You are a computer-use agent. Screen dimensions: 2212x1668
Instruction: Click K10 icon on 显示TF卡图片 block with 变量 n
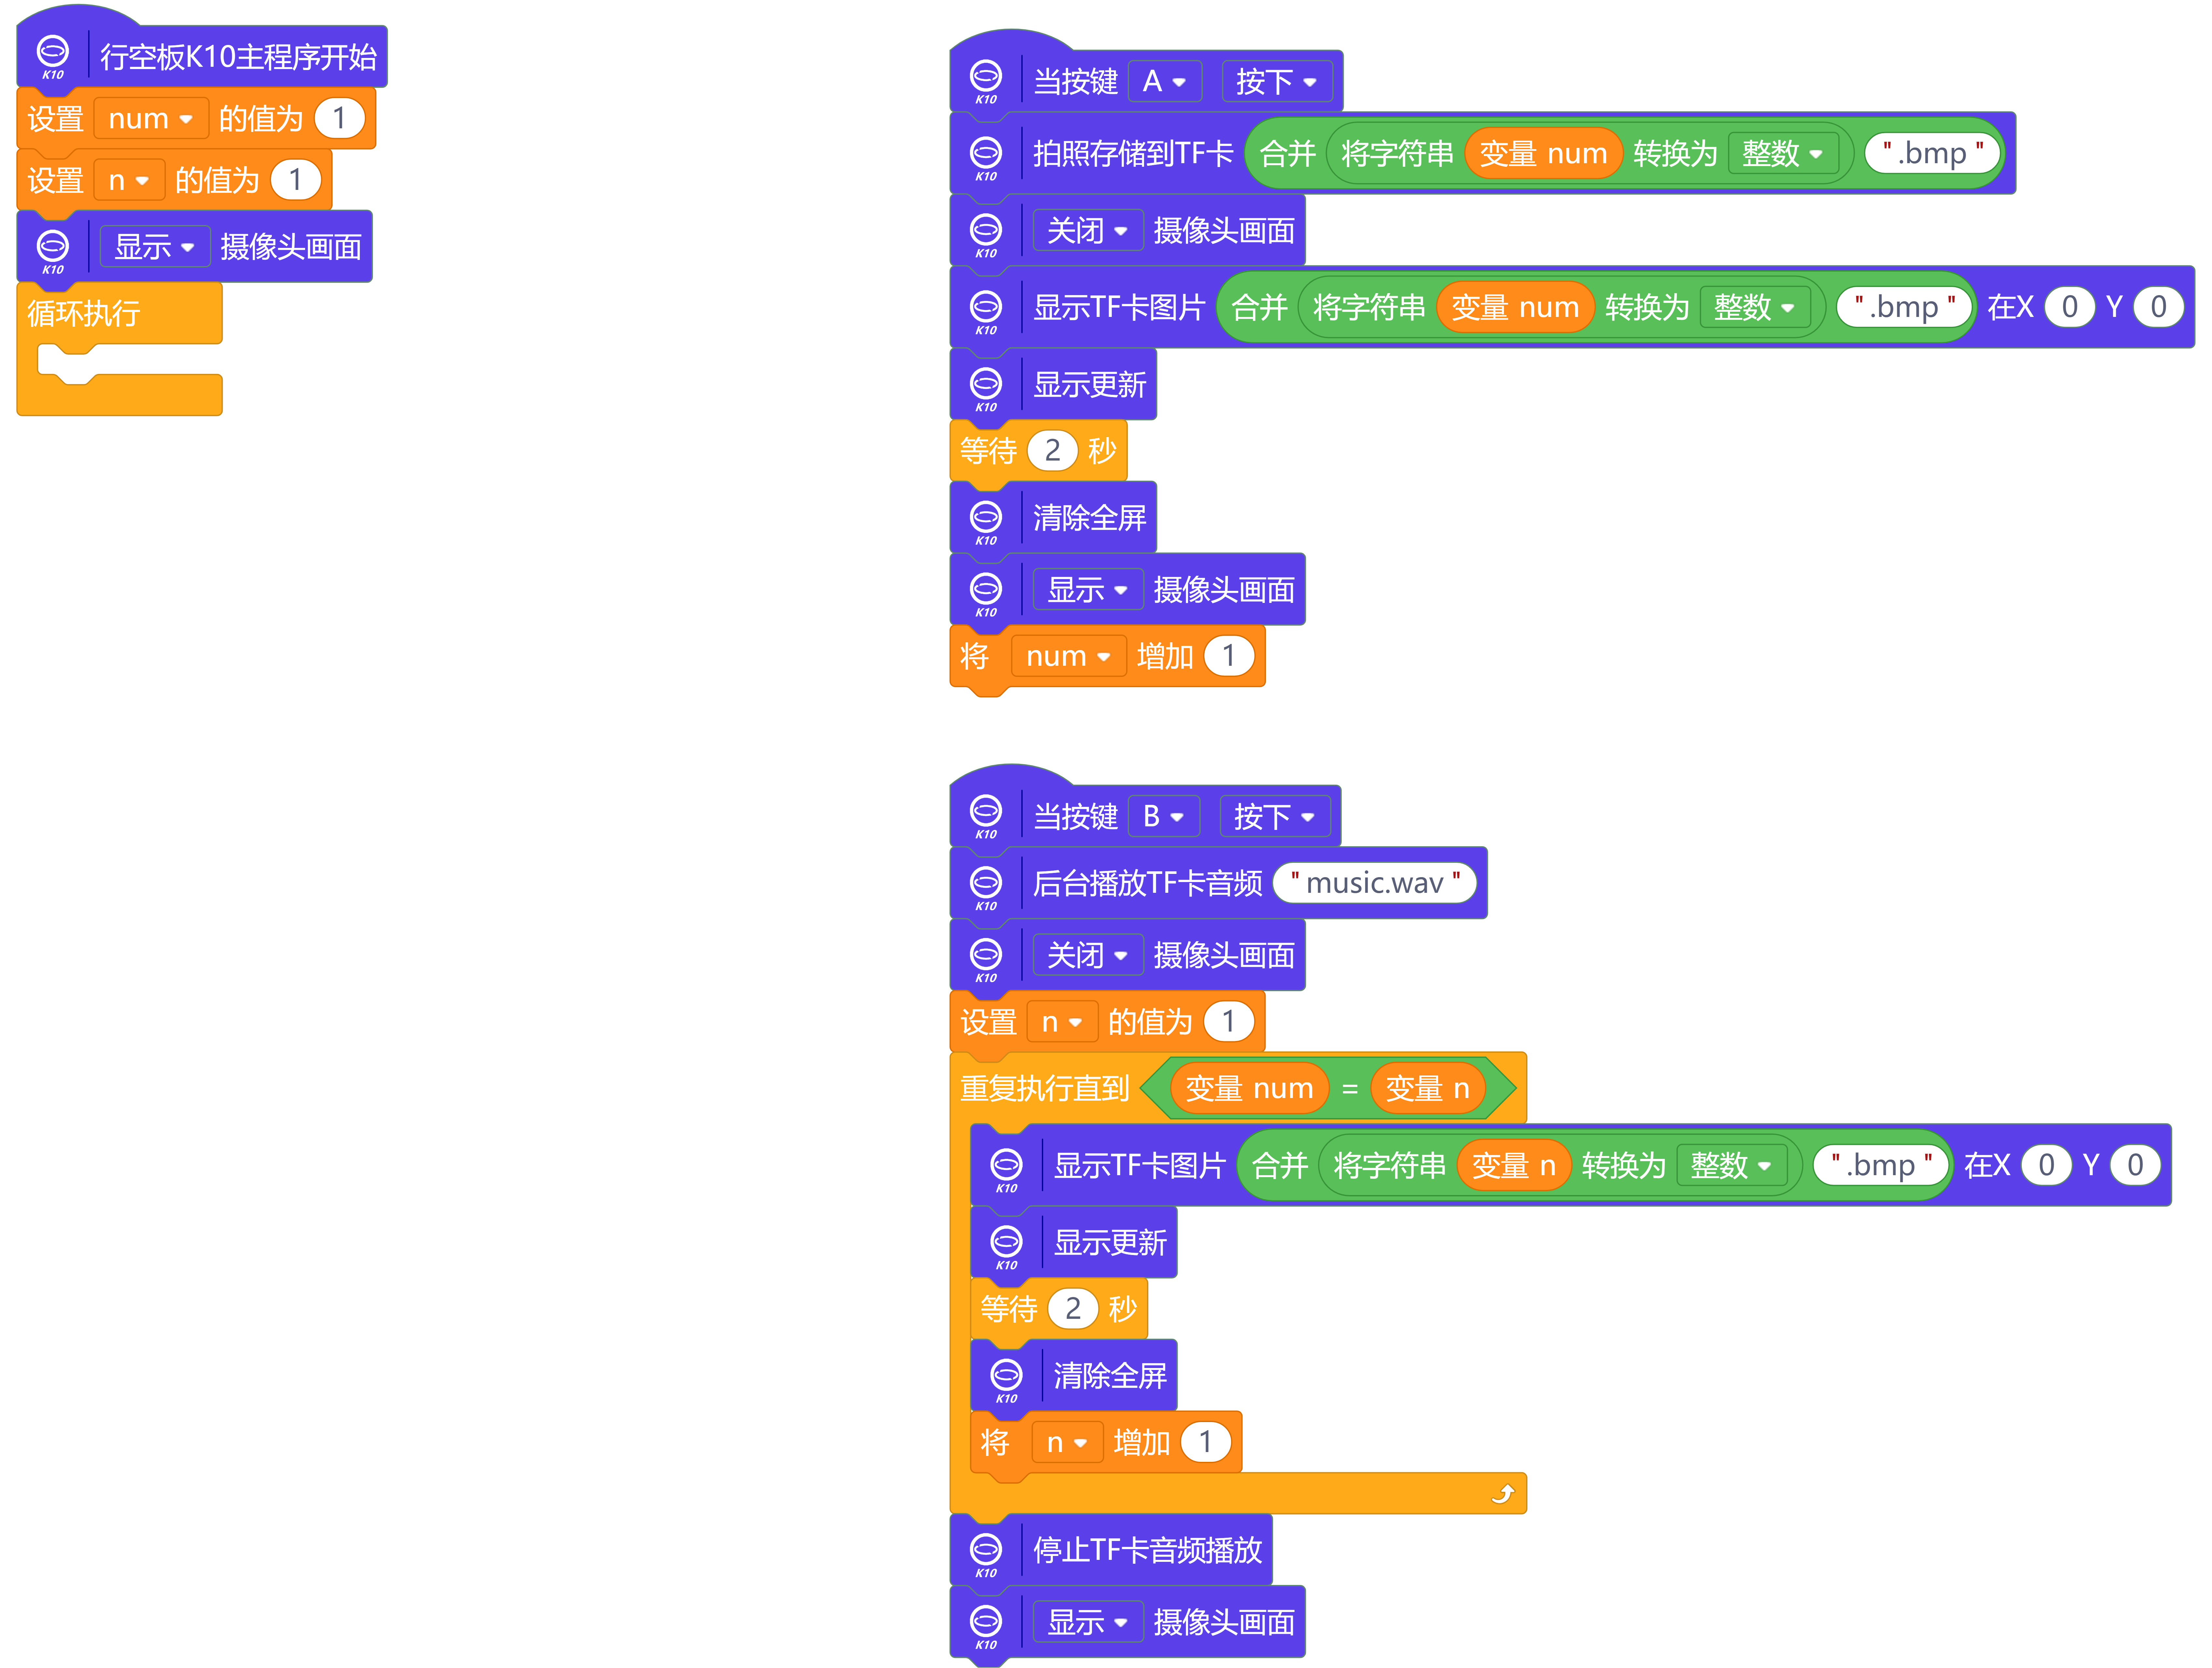point(1006,1170)
